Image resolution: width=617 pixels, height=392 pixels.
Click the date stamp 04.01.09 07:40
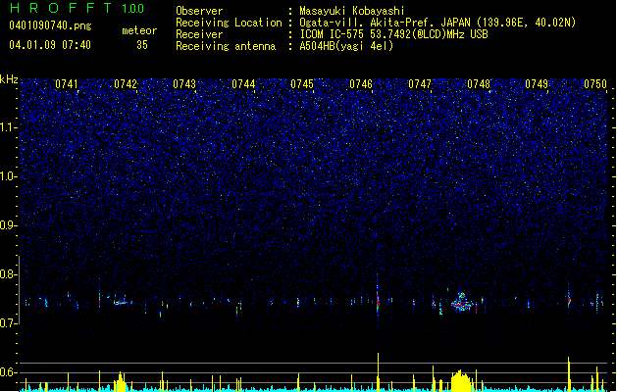[x=50, y=44]
